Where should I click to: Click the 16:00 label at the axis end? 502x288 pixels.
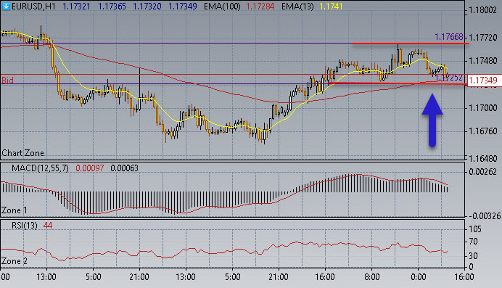(464, 277)
